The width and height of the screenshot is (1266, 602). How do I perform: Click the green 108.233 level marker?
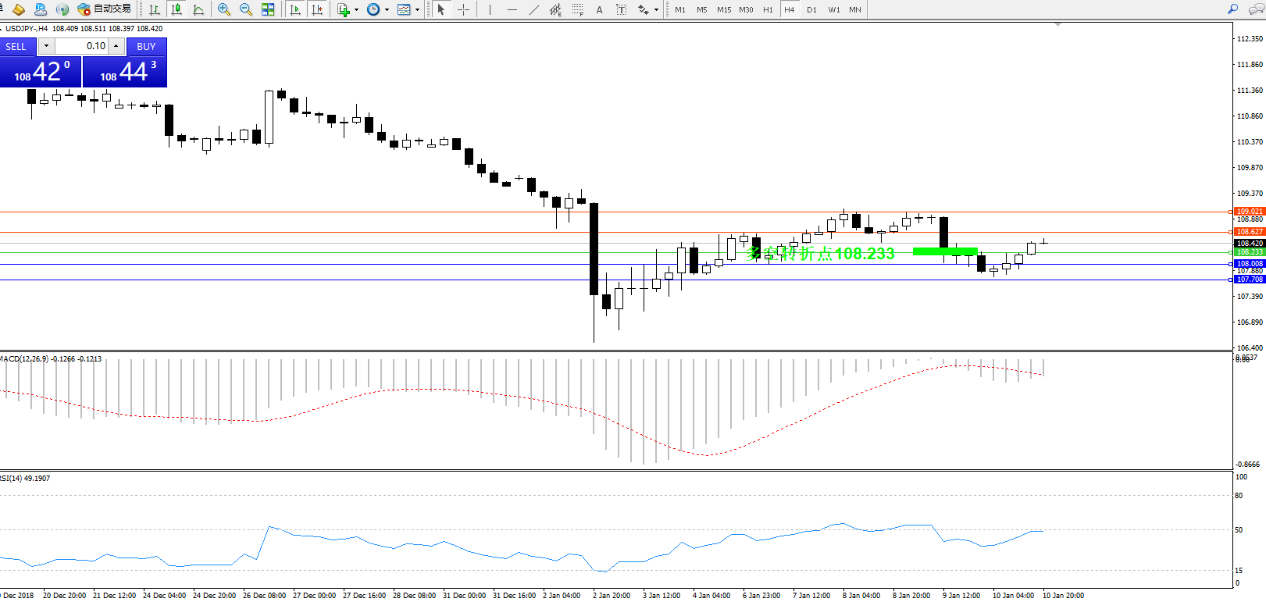pos(945,251)
